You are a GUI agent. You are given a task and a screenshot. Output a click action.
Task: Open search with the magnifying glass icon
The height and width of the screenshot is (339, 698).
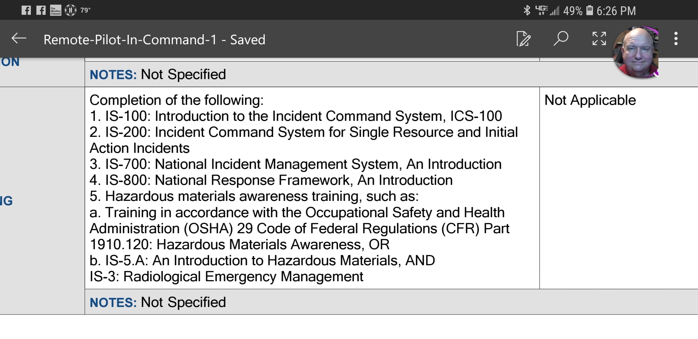click(561, 39)
